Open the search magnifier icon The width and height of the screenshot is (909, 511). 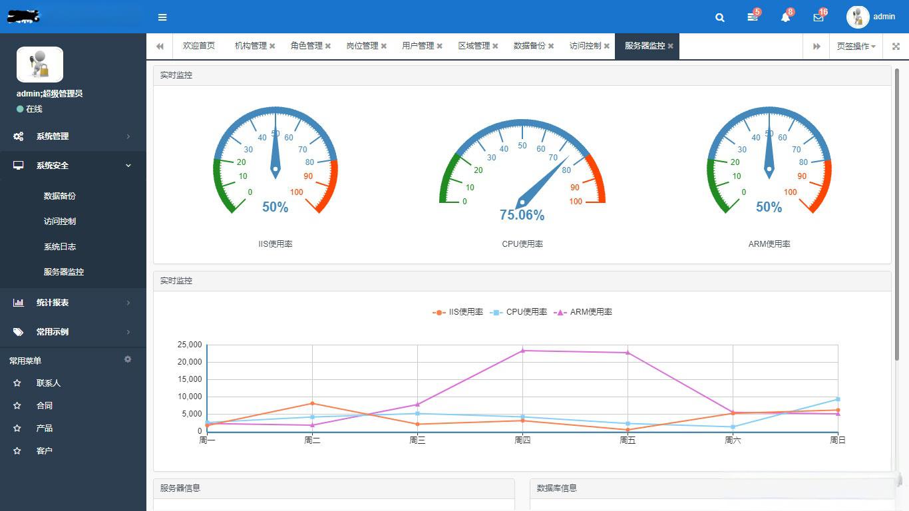click(720, 17)
